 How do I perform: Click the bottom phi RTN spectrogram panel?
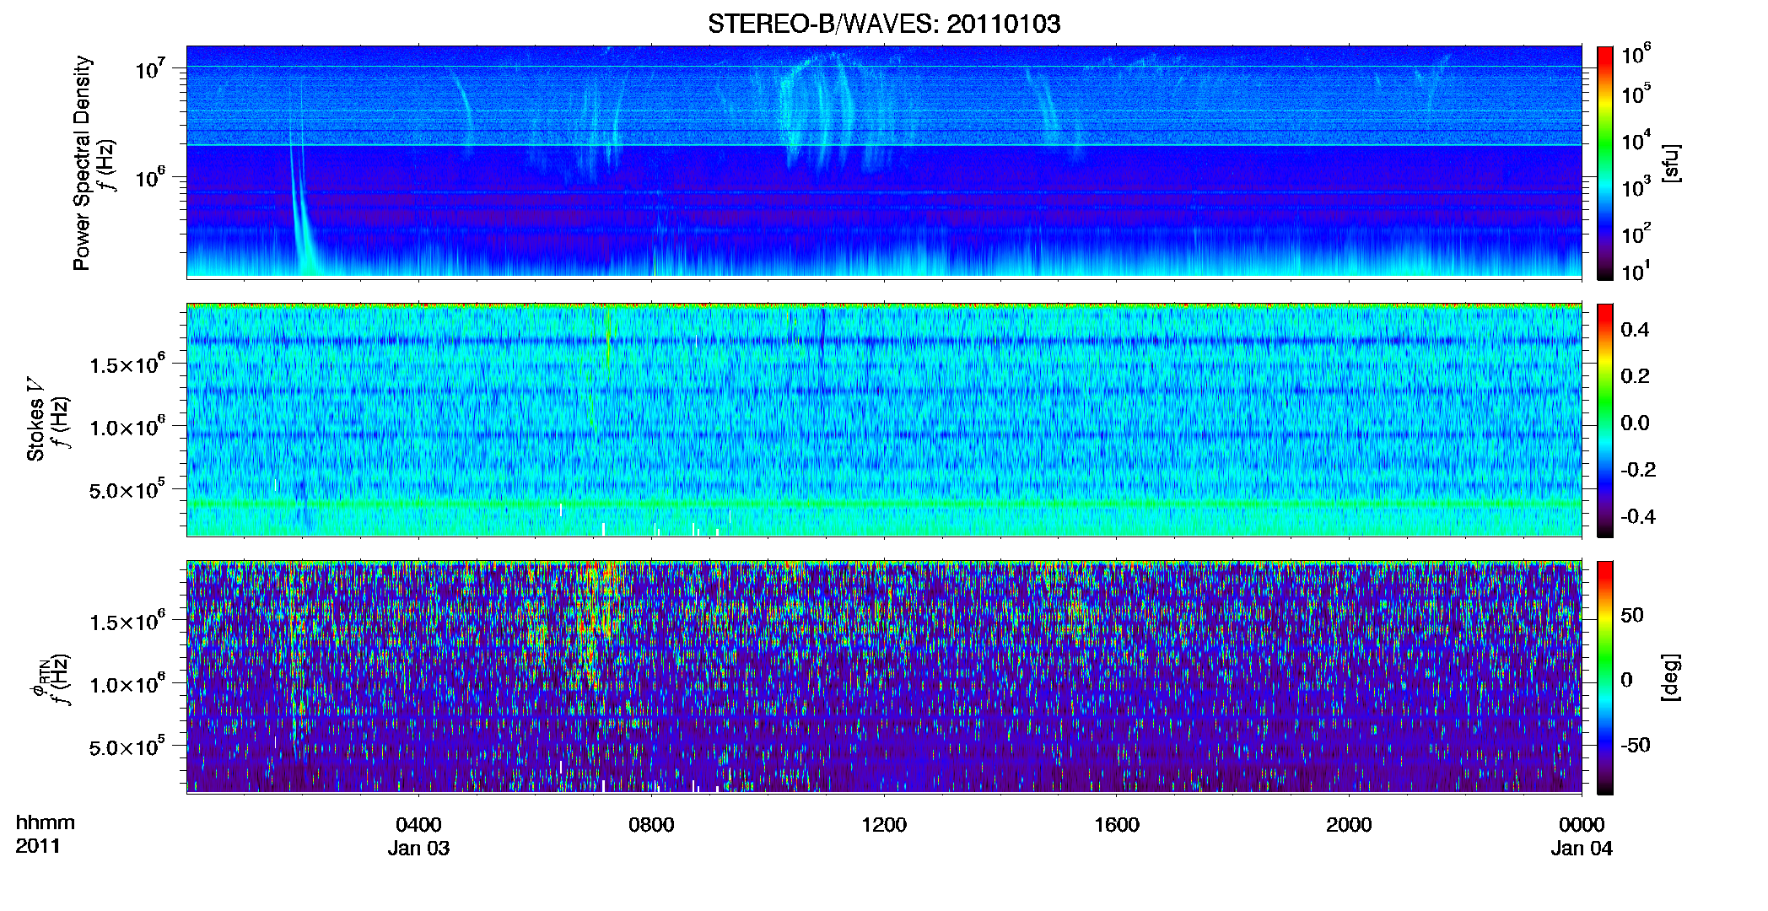pyautogui.click(x=884, y=677)
